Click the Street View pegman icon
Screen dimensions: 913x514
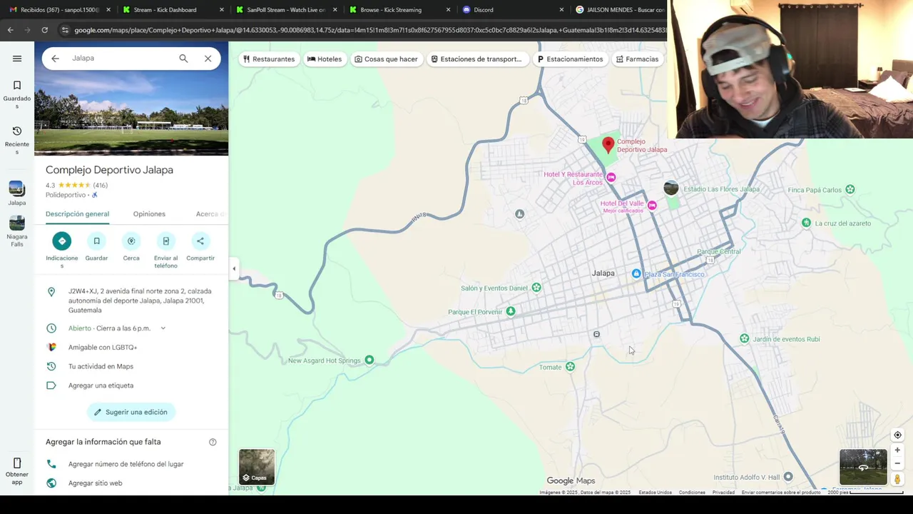click(897, 479)
